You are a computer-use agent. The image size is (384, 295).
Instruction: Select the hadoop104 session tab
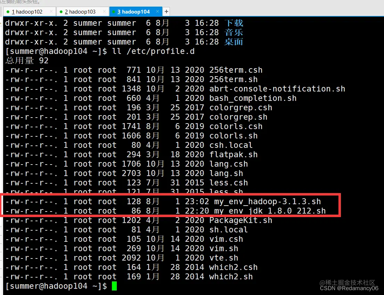(x=136, y=11)
